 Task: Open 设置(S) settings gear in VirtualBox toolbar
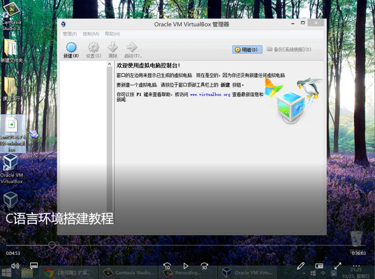coord(93,50)
